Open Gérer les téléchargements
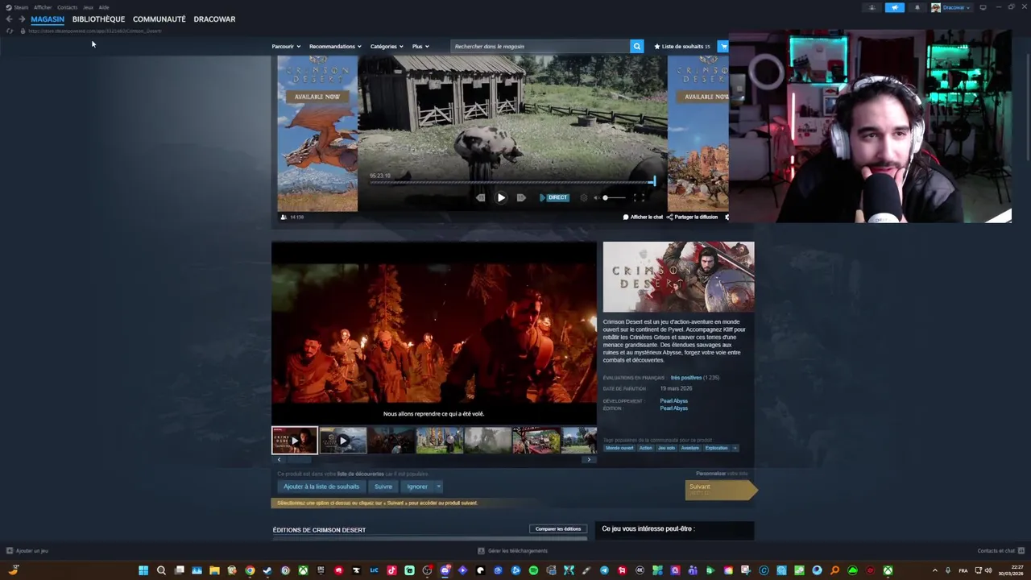 tap(513, 551)
